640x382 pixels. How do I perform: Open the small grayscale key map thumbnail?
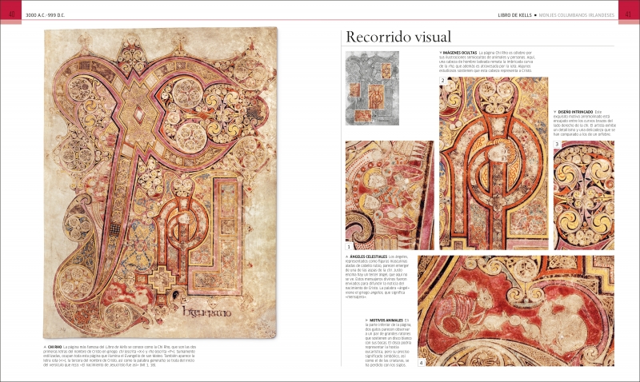372,88
